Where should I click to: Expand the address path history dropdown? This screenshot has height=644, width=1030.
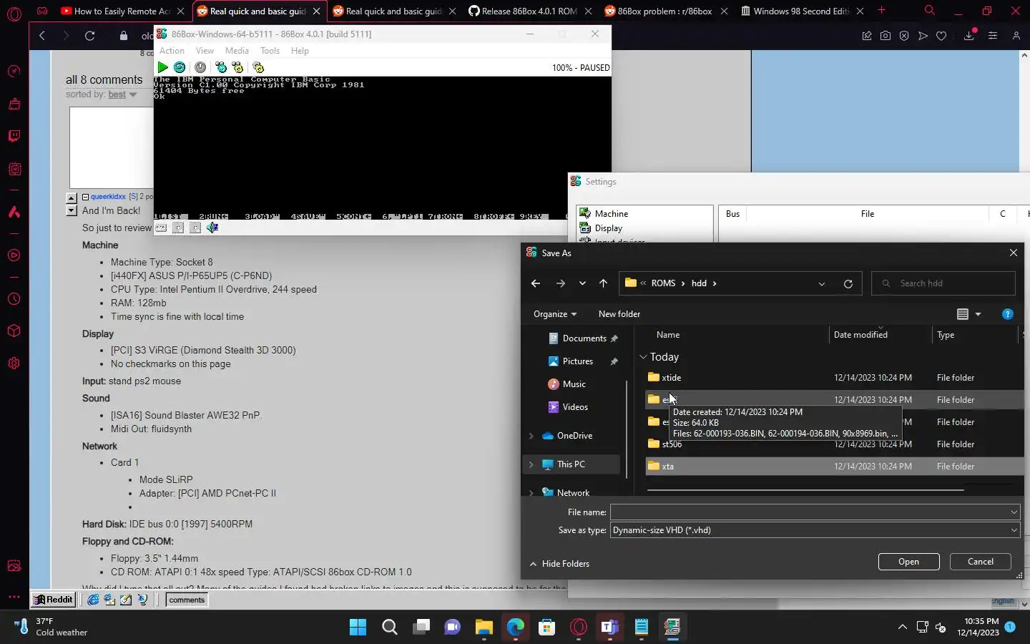pos(821,283)
